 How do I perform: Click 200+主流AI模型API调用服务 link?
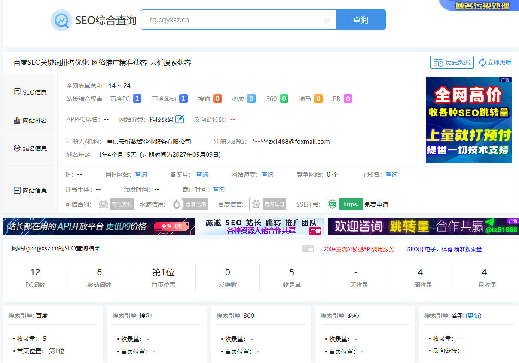point(359,249)
